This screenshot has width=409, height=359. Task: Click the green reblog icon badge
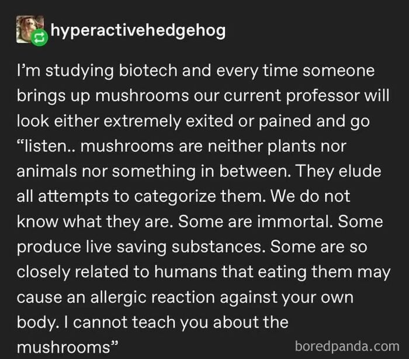coord(40,39)
